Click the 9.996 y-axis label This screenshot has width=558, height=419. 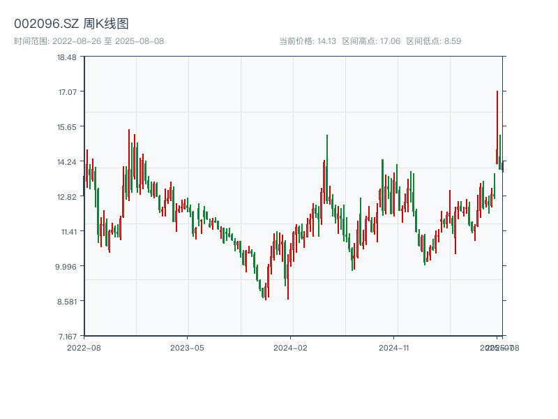click(67, 267)
